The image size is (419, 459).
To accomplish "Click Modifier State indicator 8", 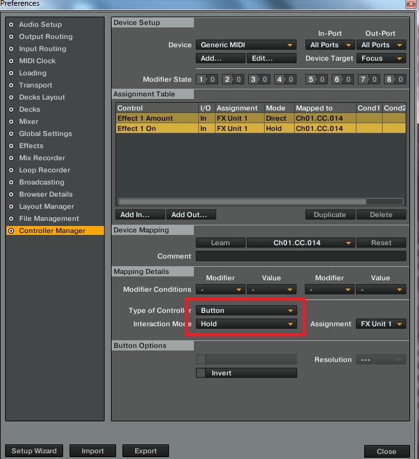I will (395, 79).
